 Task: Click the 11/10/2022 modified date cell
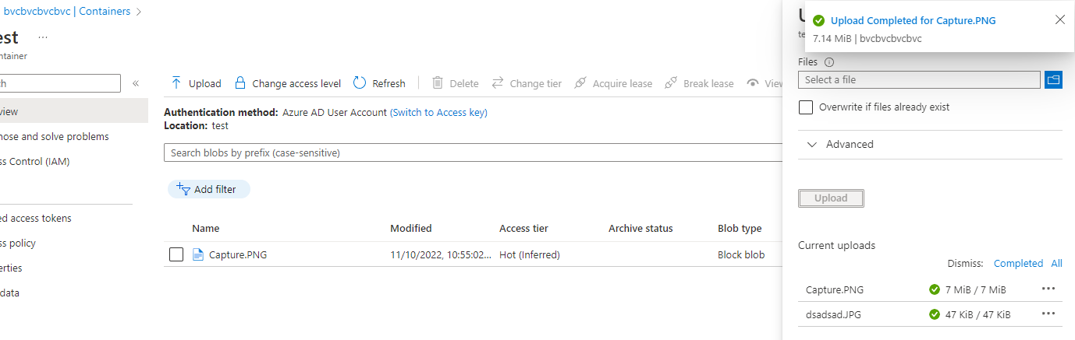[x=441, y=254]
